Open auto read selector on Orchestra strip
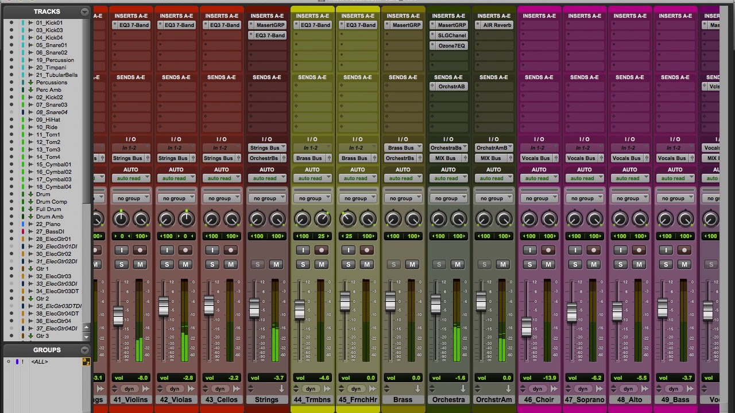Image resolution: width=735 pixels, height=413 pixels. (x=448, y=178)
